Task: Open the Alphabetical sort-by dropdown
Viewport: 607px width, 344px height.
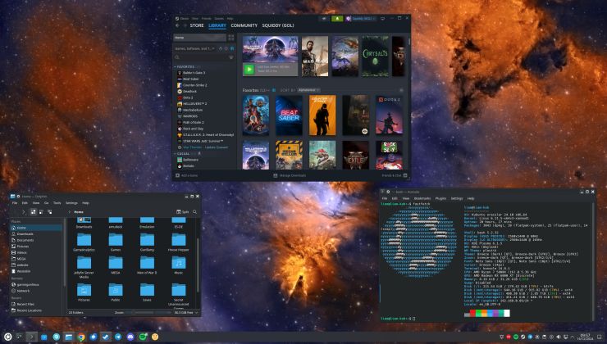Action: 311,88
